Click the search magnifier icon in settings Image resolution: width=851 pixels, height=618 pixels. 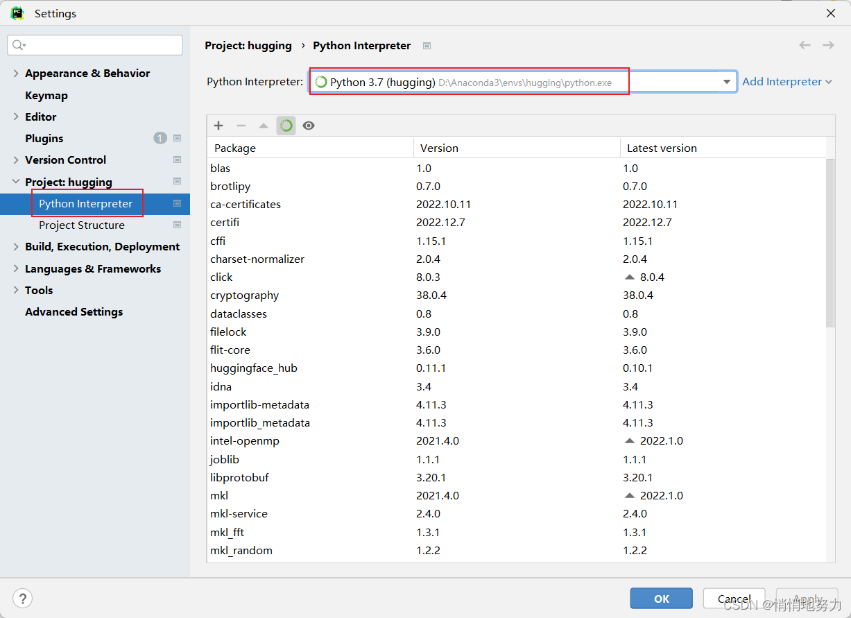tap(19, 45)
